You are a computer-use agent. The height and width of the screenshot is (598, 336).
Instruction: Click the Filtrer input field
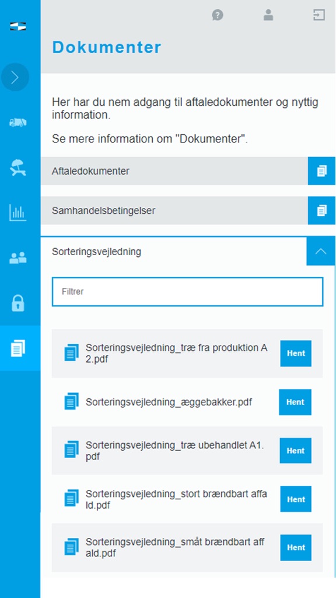(x=187, y=292)
